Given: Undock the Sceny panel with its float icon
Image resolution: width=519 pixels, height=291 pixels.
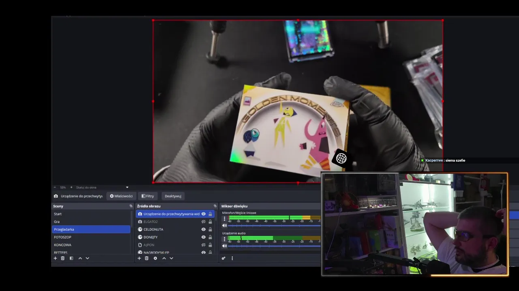Looking at the screenshot, I should [131, 206].
